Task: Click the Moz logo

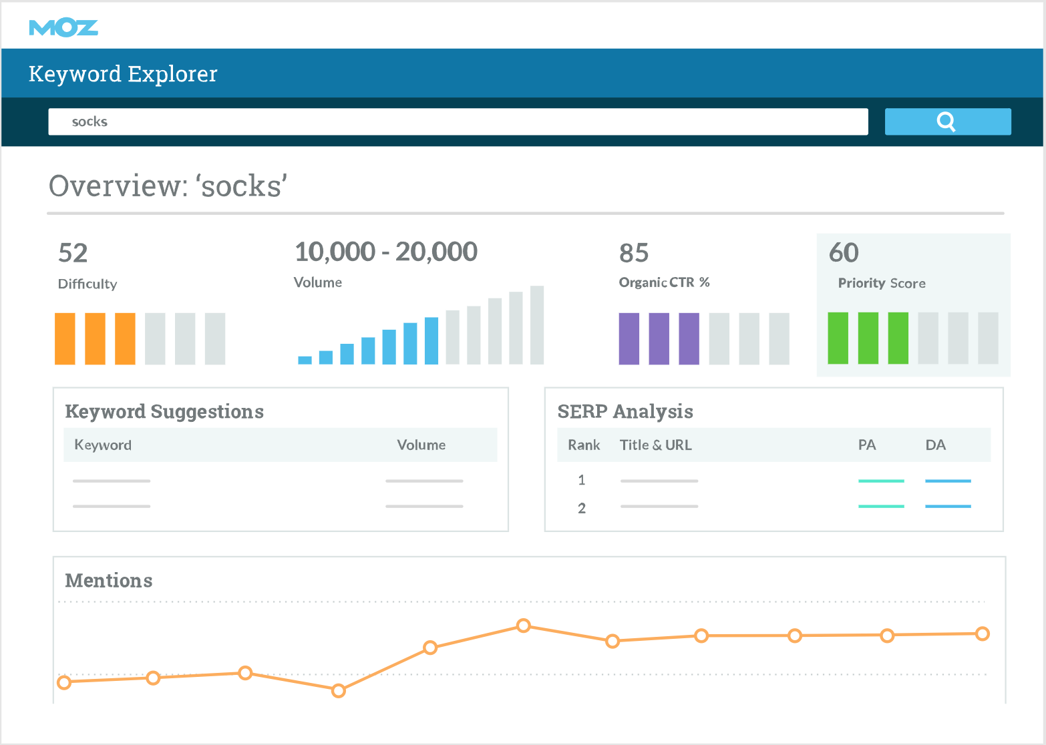Action: 64,27
